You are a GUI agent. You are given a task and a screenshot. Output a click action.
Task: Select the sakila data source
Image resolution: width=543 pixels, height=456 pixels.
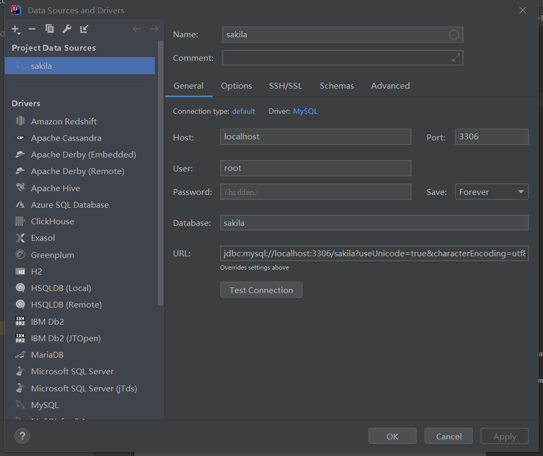tap(80, 66)
